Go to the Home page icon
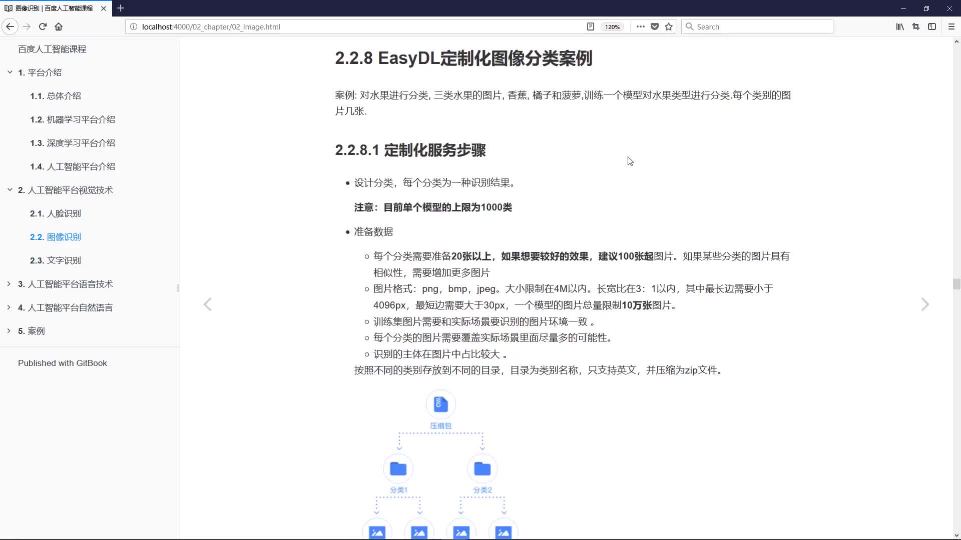The image size is (961, 540). (x=59, y=26)
